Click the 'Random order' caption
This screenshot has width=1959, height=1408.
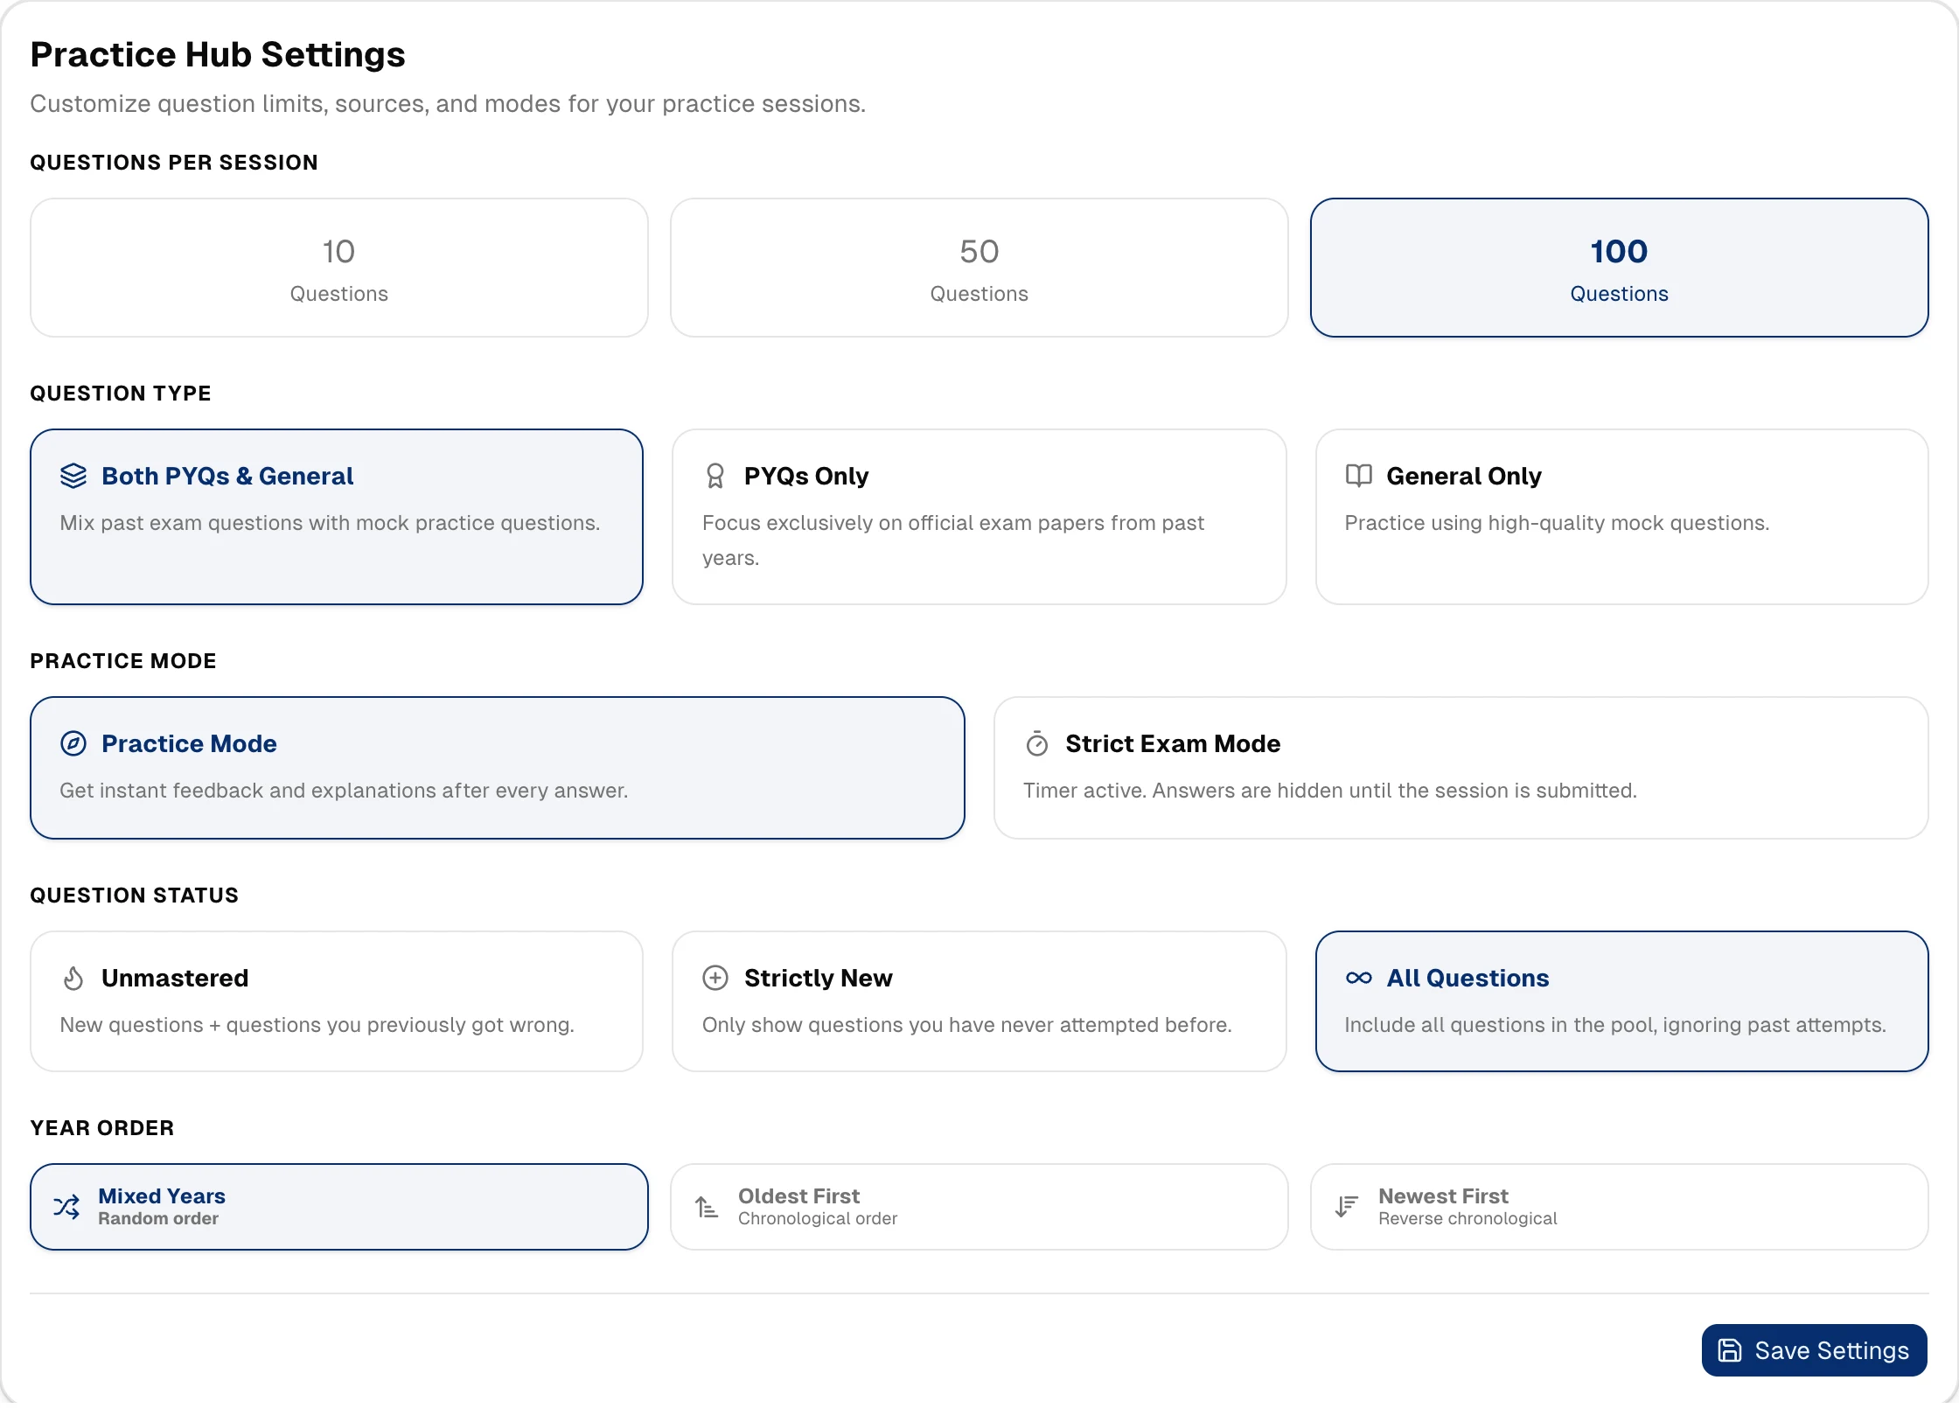click(x=158, y=1218)
